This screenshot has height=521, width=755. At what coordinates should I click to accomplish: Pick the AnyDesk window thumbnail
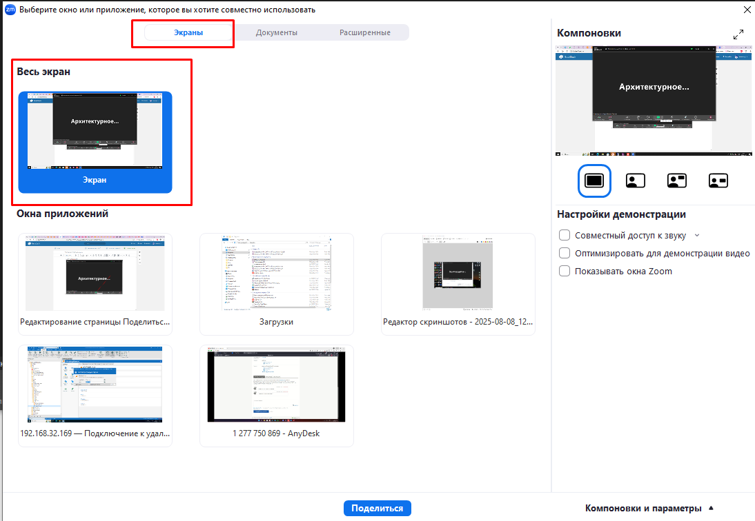276,395
